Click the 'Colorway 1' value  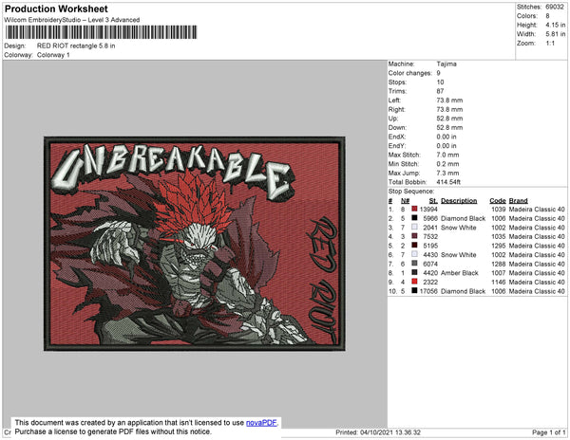pos(53,55)
